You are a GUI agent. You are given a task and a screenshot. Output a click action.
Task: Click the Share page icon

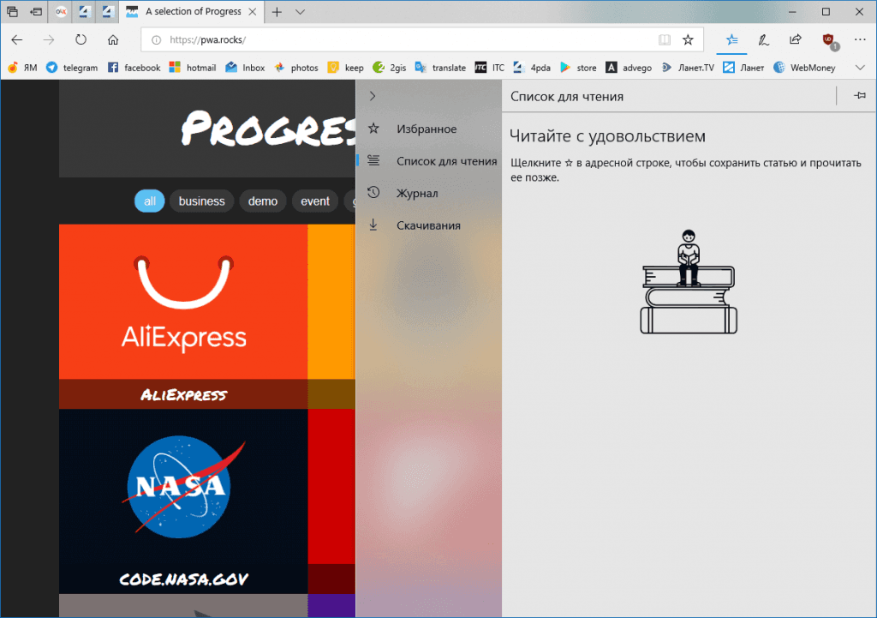tap(796, 39)
